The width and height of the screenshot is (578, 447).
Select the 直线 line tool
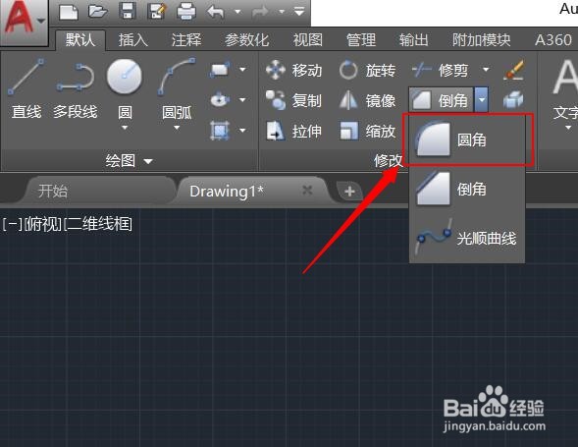point(26,88)
